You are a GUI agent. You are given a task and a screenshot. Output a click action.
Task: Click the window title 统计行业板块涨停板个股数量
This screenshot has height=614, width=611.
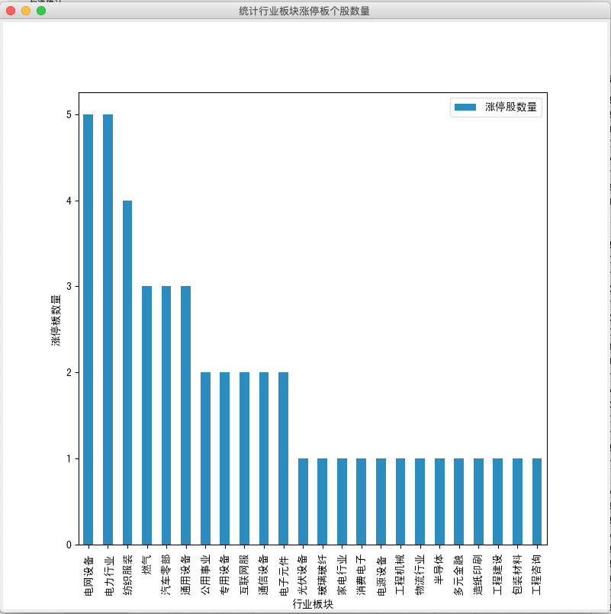tap(304, 11)
